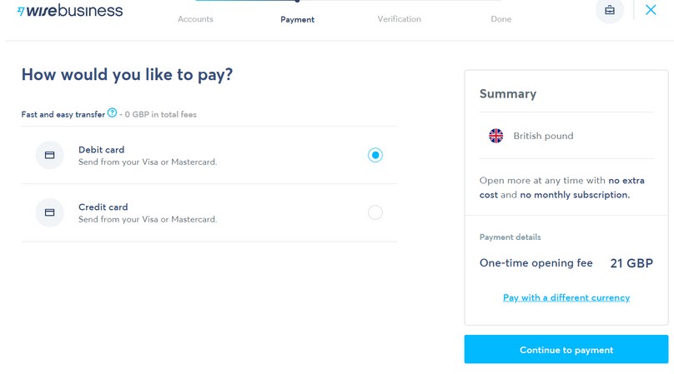Choose the Debit card option label

[x=102, y=150]
